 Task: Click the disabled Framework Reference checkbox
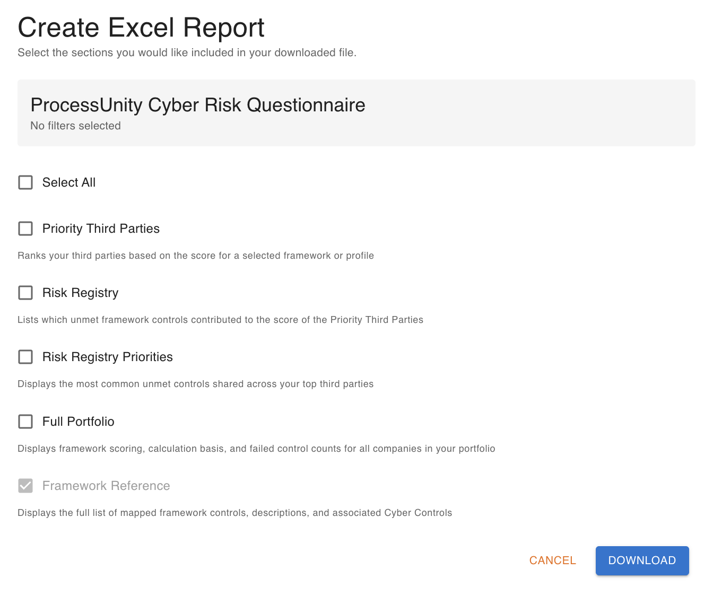click(25, 486)
